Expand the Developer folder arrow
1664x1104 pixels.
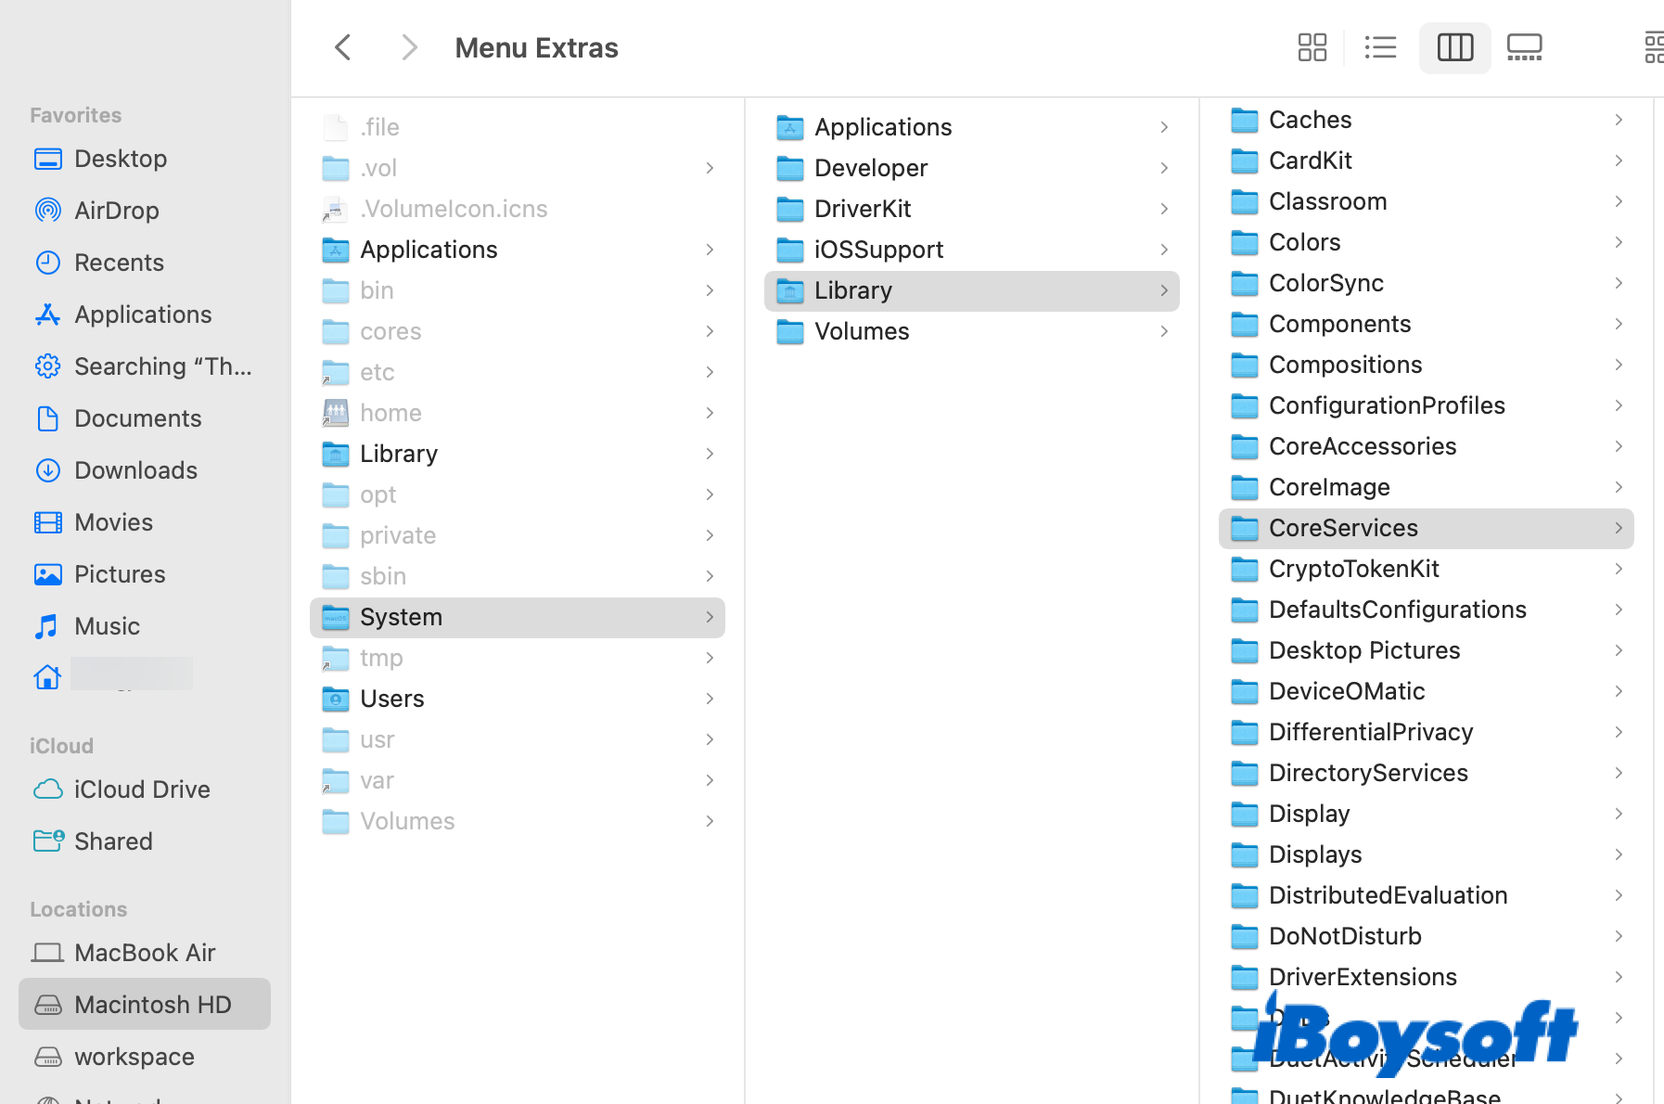[x=1163, y=168]
